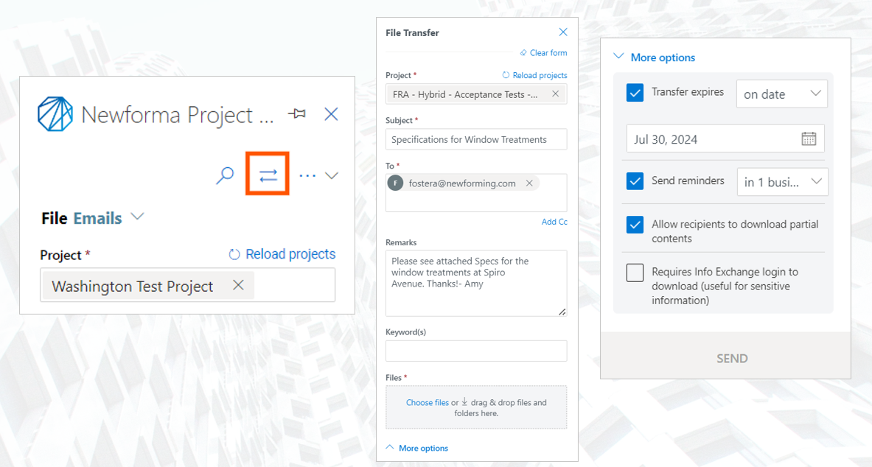This screenshot has width=872, height=467.
Task: Click the ellipsis more actions icon
Action: 307,174
